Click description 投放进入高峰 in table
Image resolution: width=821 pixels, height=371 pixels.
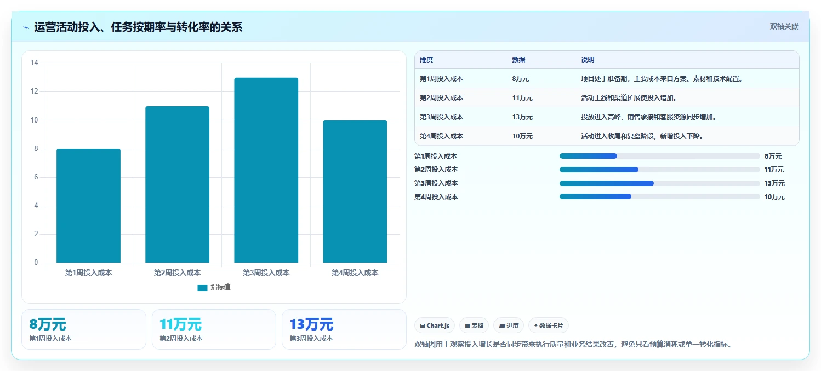pyautogui.click(x=648, y=117)
